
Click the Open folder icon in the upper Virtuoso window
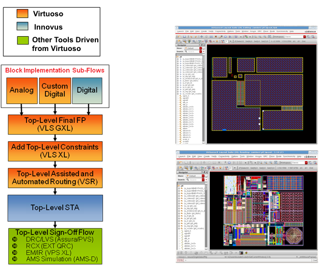click(x=179, y=37)
